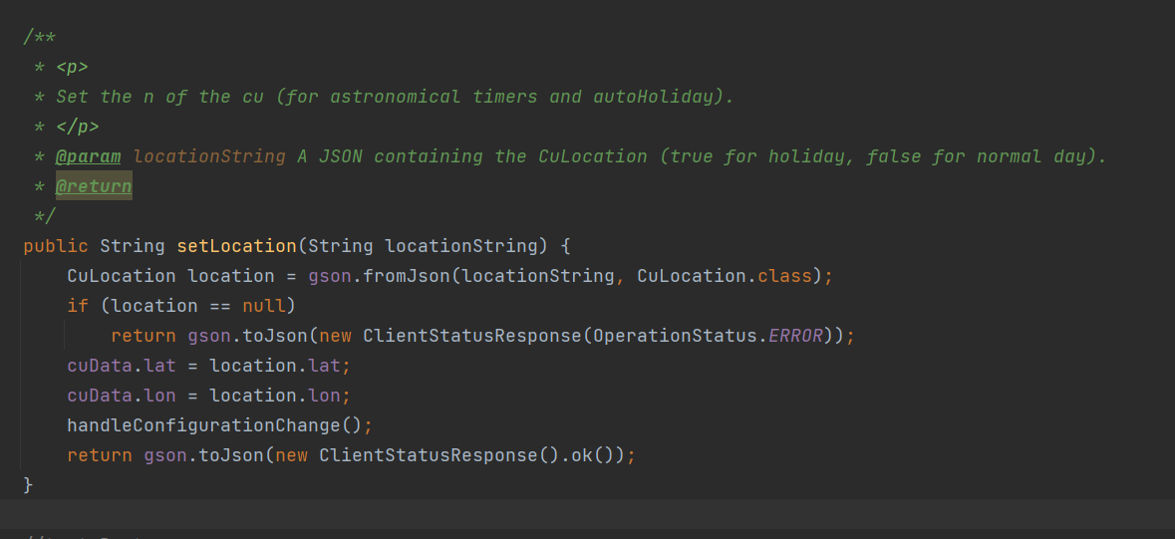Click the Javadoc opening /** marker
This screenshot has height=539, width=1175.
coord(40,37)
